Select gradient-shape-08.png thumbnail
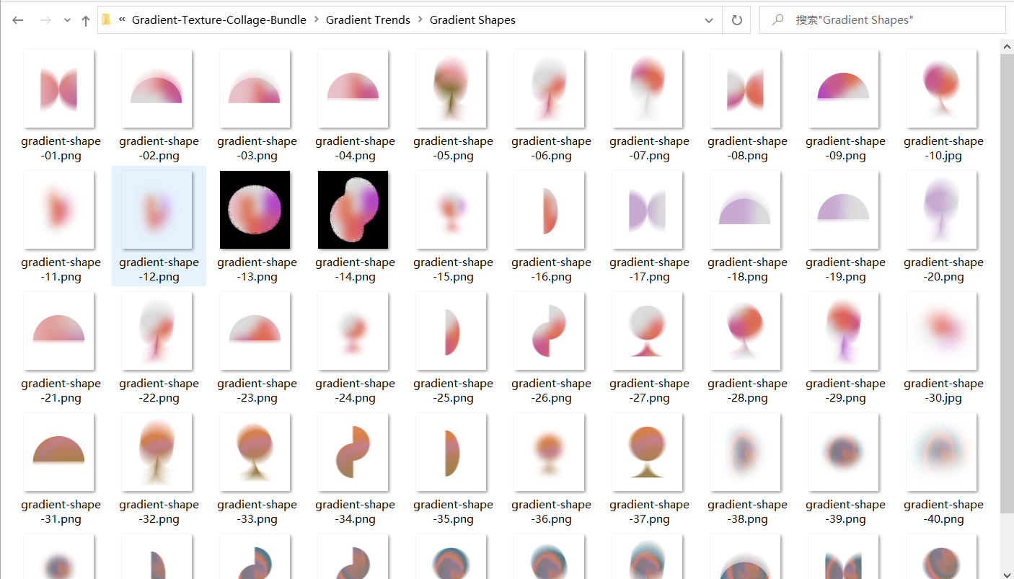 coord(746,89)
